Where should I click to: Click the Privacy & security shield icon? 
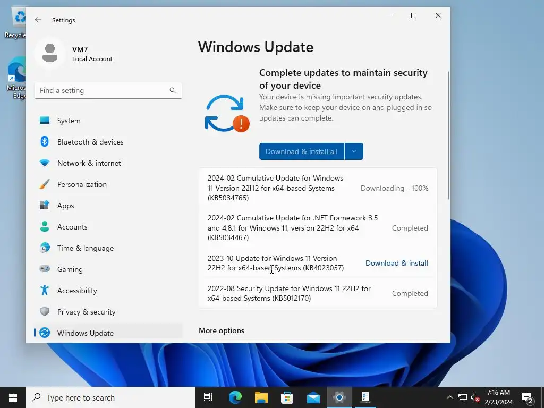(45, 311)
